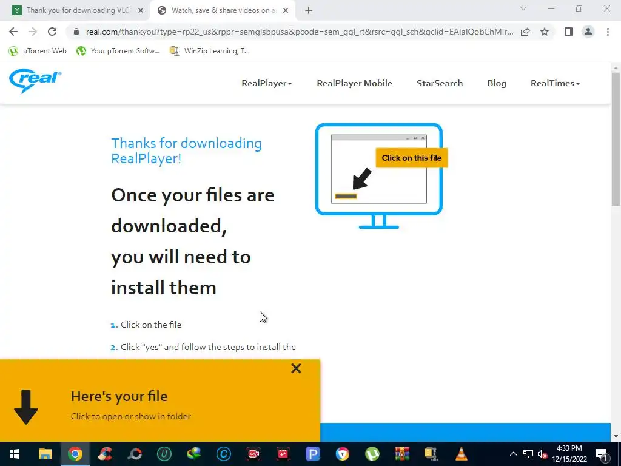Click the 'Click on this file' illustration label
Viewport: 621px width, 466px height.
click(x=412, y=158)
